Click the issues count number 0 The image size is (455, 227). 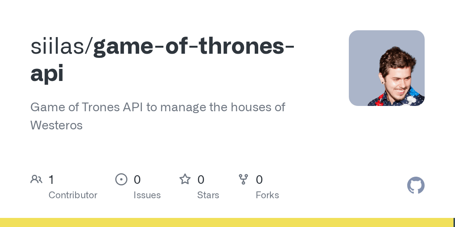[137, 180]
